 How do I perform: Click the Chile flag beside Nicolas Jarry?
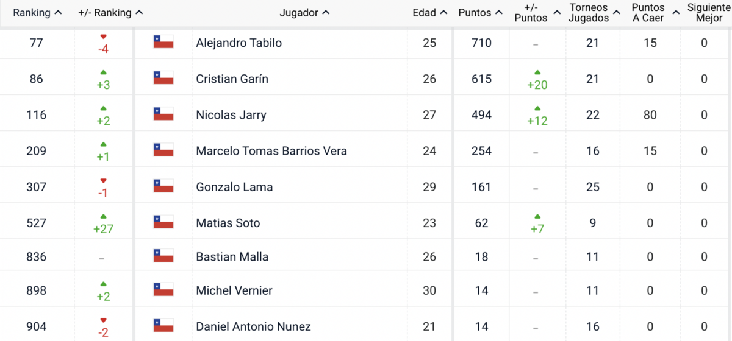click(x=163, y=114)
